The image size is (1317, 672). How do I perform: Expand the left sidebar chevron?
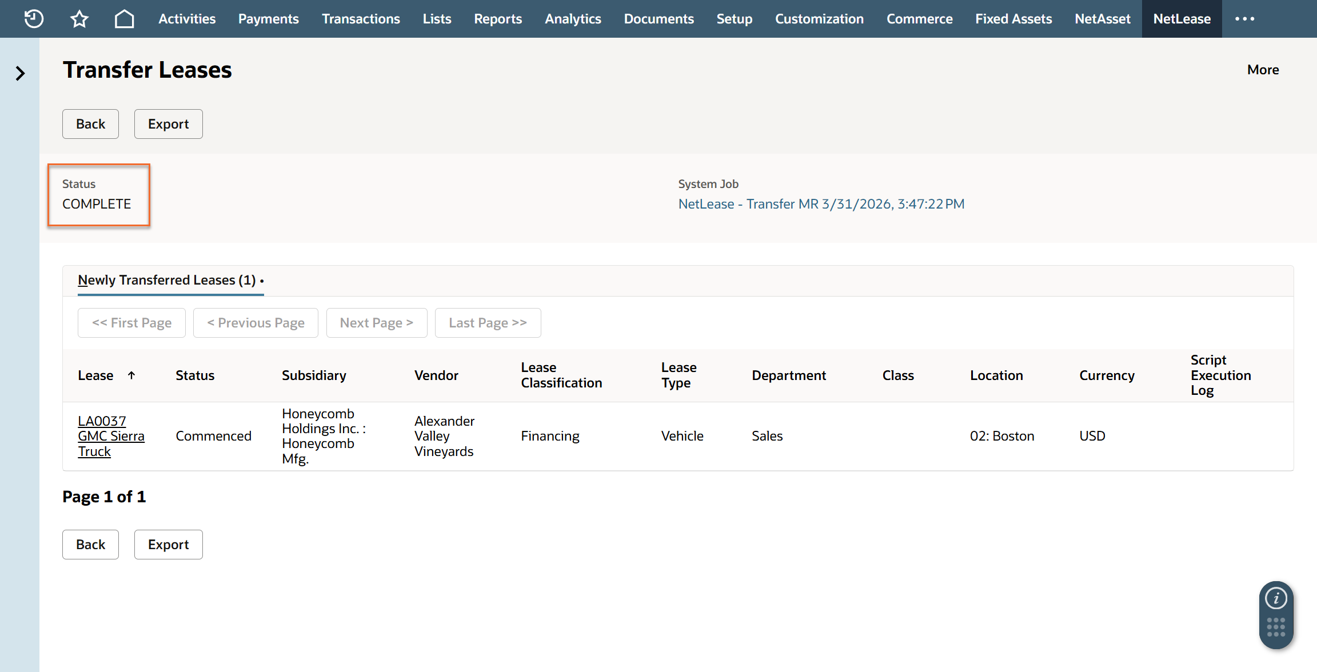pos(20,73)
